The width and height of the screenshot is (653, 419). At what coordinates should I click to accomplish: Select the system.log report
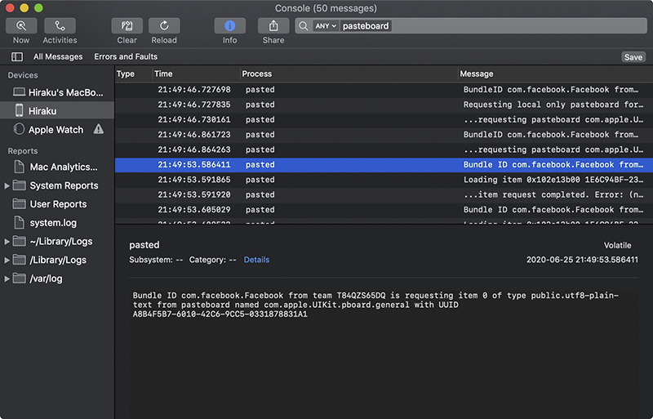coord(53,223)
